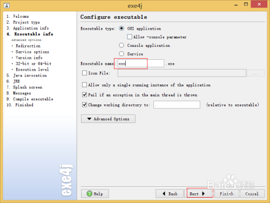Open Service options advanced option
Screen dimensions: 270x203
pos(32,52)
